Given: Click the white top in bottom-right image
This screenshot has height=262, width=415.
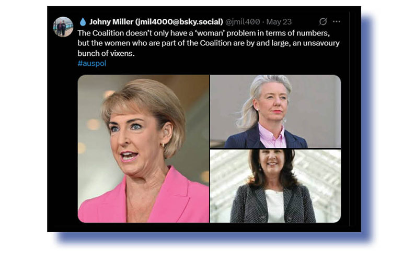Looking at the screenshot, I should pyautogui.click(x=275, y=206).
